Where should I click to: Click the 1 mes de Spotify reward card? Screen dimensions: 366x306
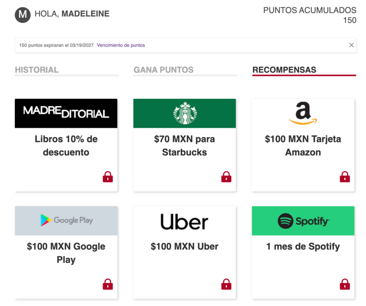(303, 246)
